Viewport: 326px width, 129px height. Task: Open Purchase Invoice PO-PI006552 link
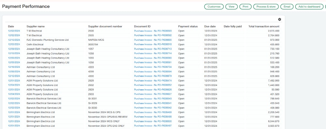point(153,85)
